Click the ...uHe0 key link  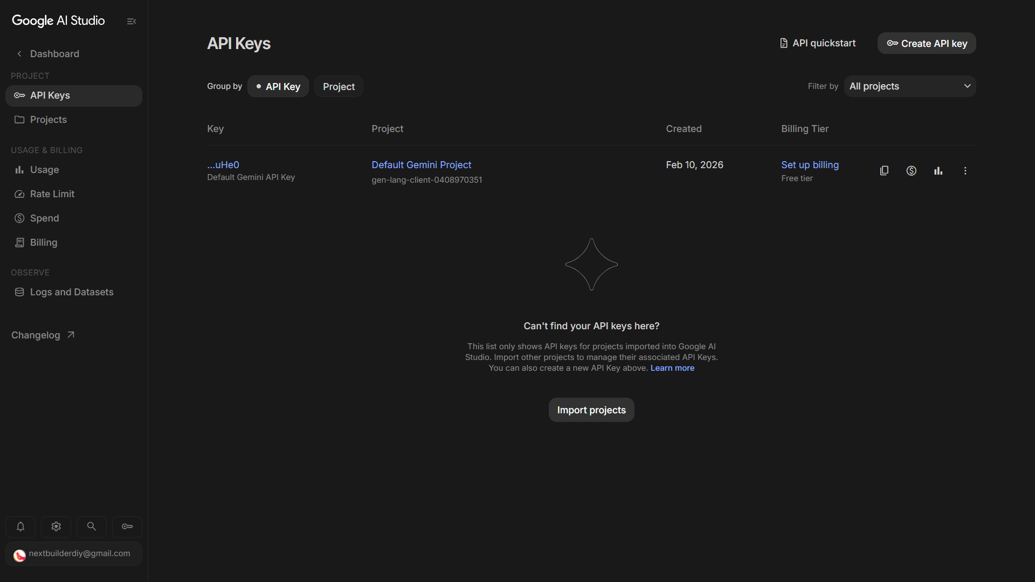point(223,165)
